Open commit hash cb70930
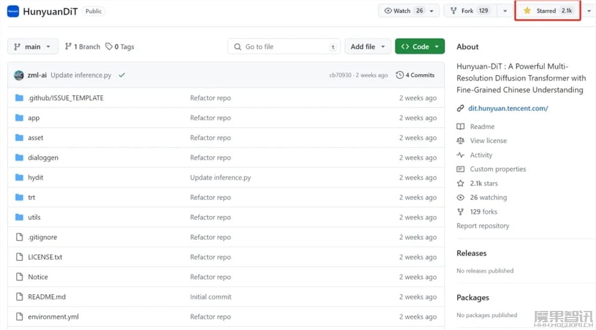The height and width of the screenshot is (330, 596). point(340,75)
